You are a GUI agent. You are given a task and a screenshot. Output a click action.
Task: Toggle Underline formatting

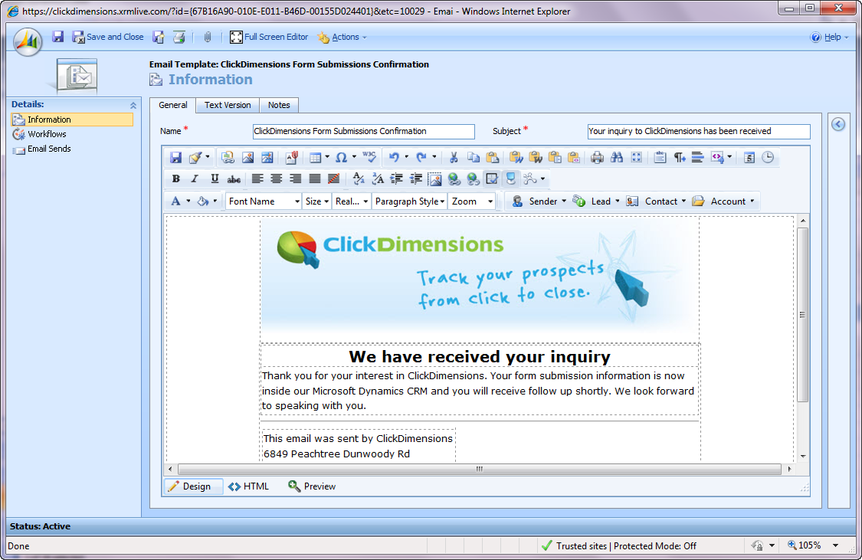pos(215,178)
